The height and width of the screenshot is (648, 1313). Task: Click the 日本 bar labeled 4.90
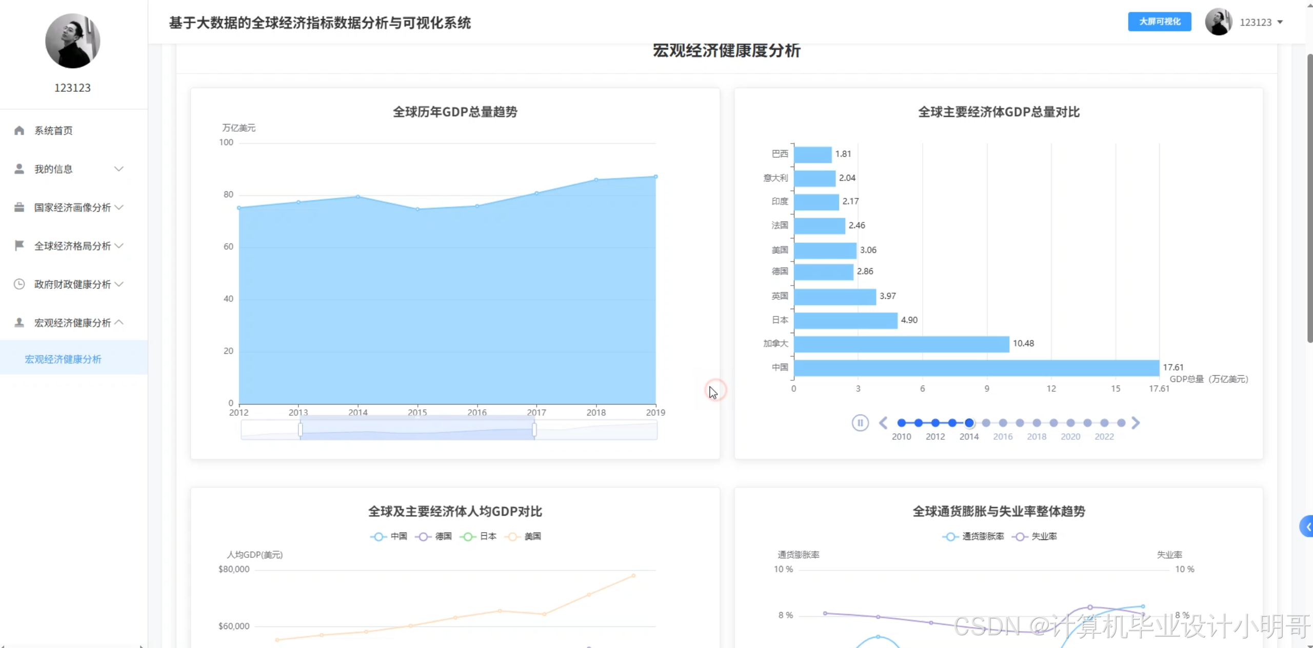[846, 320]
